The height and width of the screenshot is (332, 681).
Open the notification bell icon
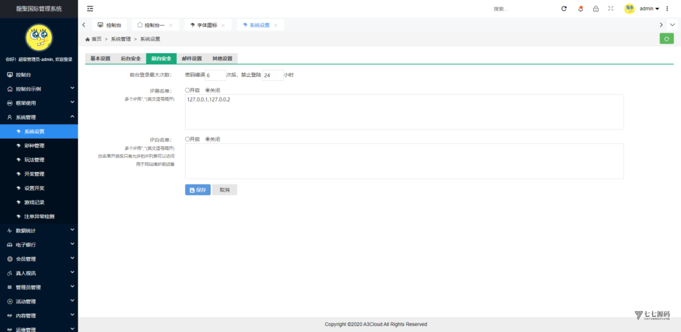pos(580,9)
